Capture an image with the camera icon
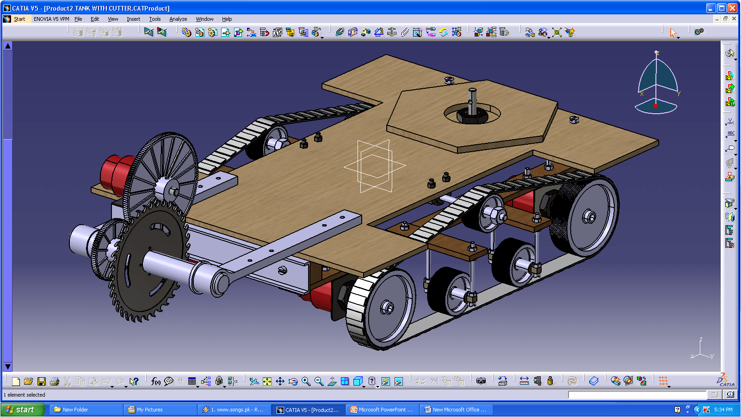The image size is (741, 417). (481, 381)
